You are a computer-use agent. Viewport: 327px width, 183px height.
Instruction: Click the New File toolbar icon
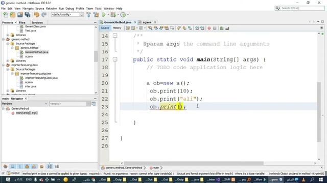click(6, 15)
